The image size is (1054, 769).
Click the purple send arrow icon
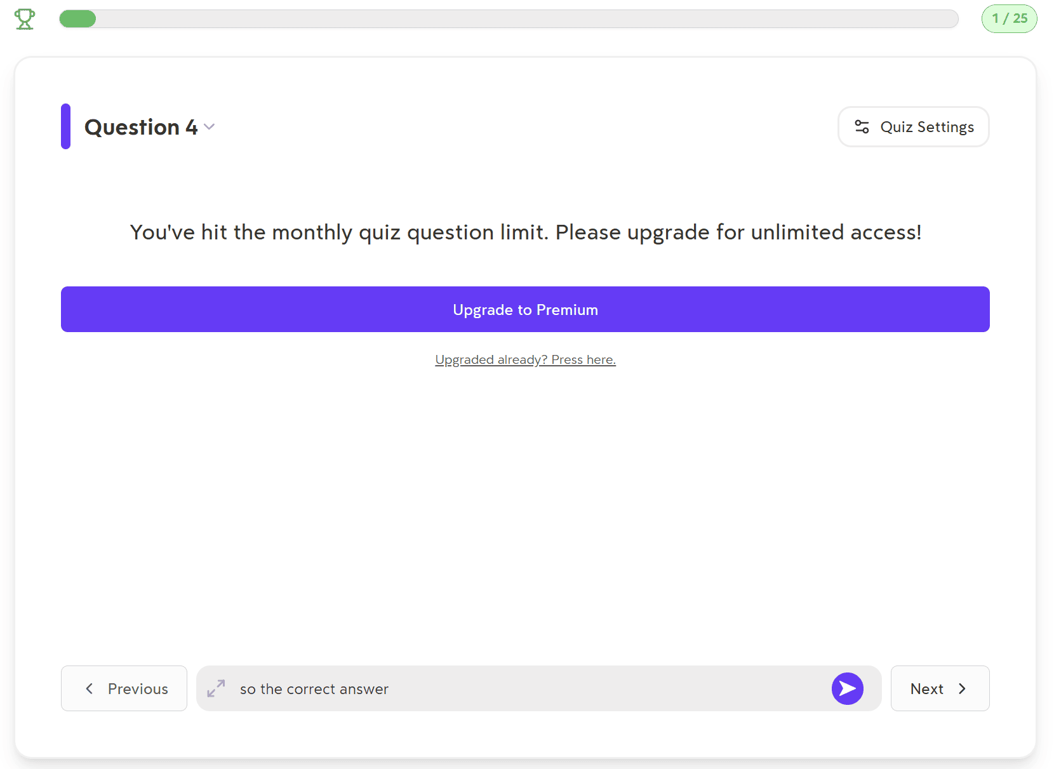pyautogui.click(x=848, y=688)
